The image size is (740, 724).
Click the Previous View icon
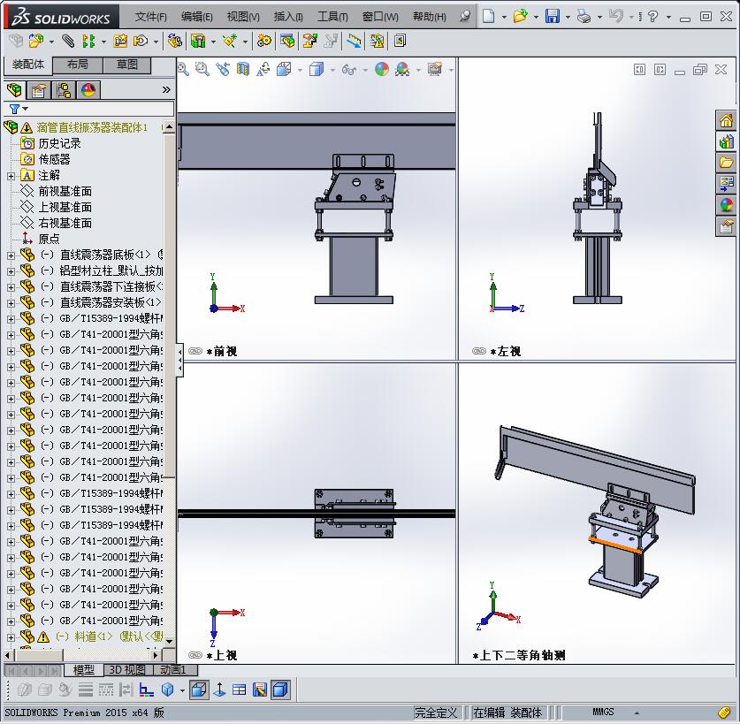pos(223,70)
